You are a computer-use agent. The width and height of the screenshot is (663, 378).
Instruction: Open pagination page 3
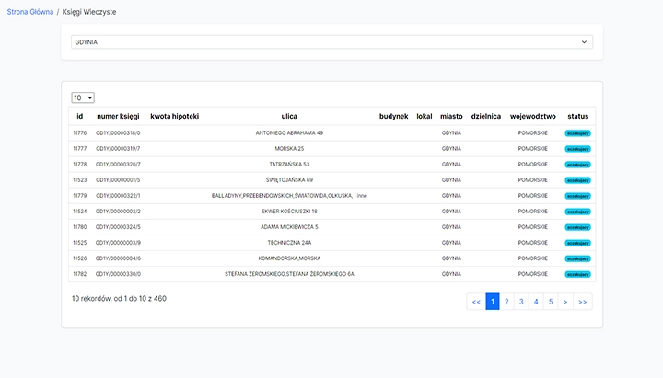[520, 302]
